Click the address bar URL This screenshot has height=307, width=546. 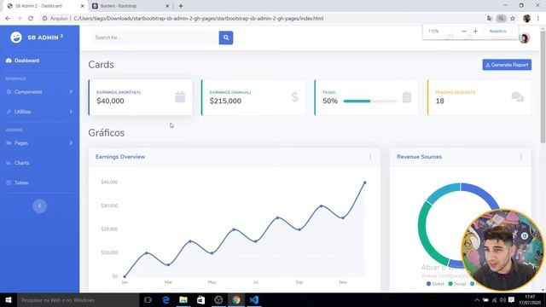199,19
